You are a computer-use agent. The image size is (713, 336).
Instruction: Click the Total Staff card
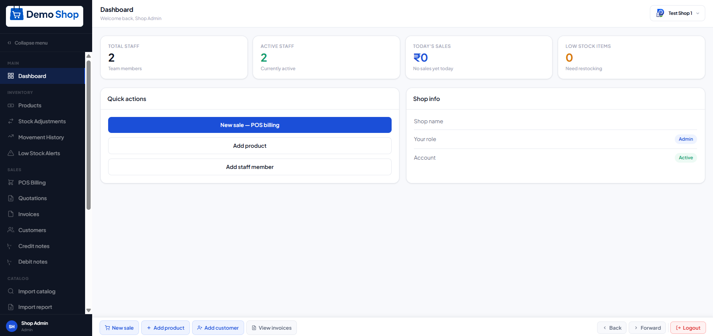click(x=174, y=58)
